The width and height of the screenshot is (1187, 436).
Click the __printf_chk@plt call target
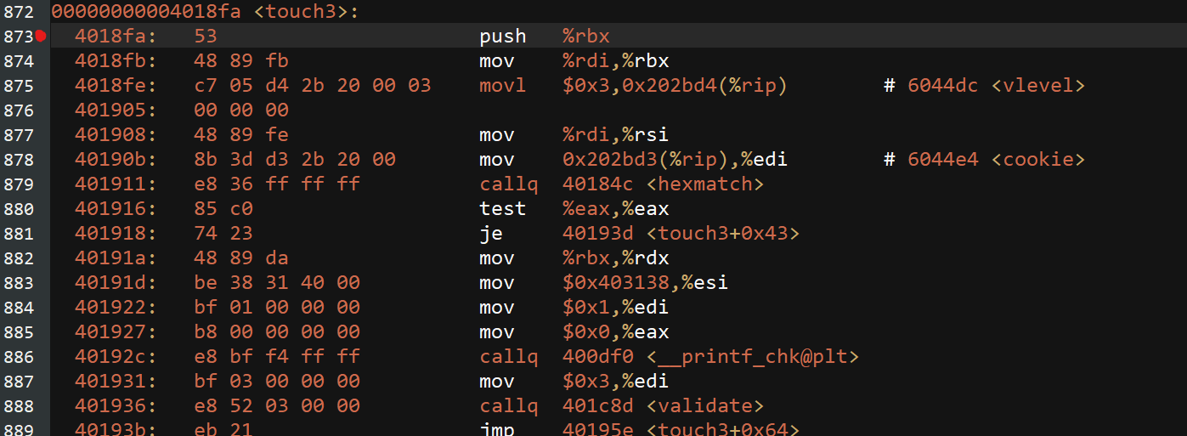(x=710, y=357)
